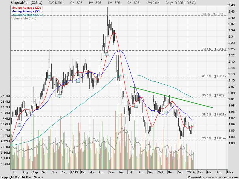Click the 2.46 price axis label
Image resolution: width=239 pixels, height=179 pixels.
[231, 5]
